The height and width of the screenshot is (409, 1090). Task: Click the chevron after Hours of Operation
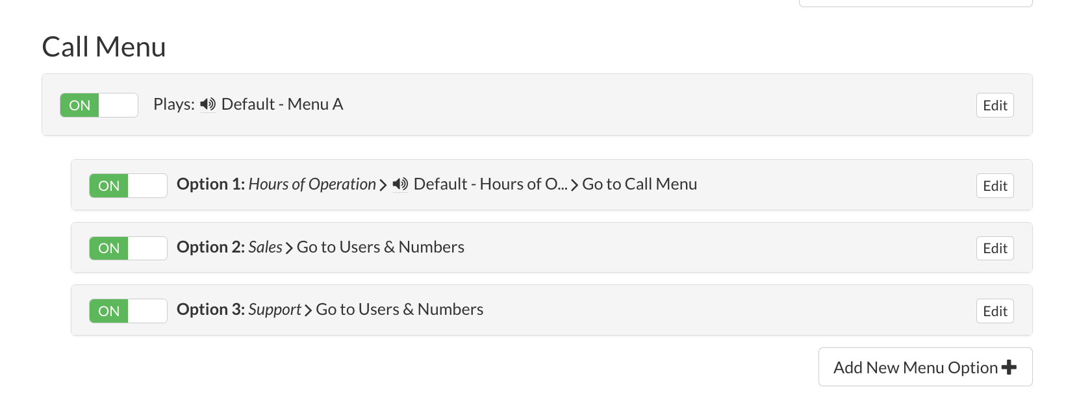pyautogui.click(x=383, y=186)
